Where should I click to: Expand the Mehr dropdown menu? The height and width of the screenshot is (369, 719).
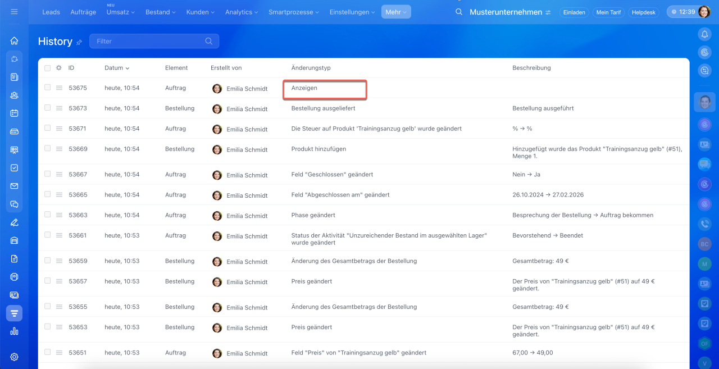396,12
